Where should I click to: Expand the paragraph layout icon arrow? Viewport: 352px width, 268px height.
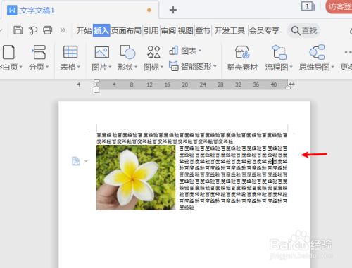86,161
